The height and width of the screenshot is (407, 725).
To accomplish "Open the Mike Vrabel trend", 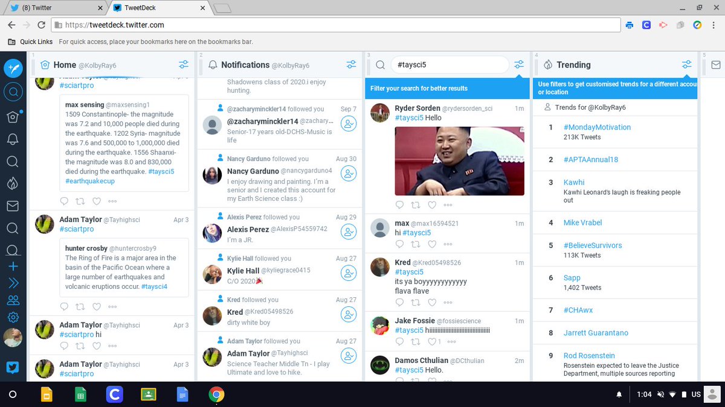I will pyautogui.click(x=582, y=222).
